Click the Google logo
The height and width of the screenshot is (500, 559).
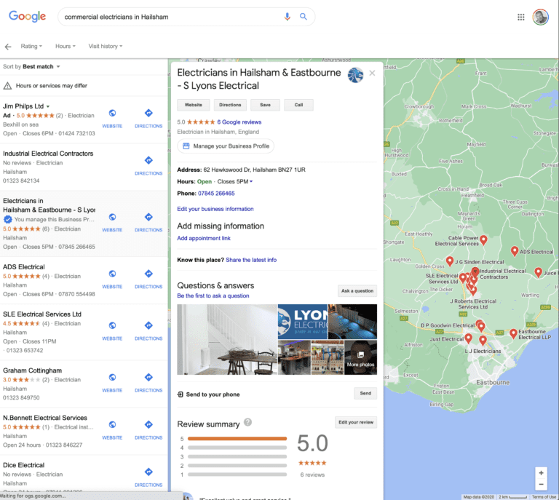pyautogui.click(x=27, y=17)
